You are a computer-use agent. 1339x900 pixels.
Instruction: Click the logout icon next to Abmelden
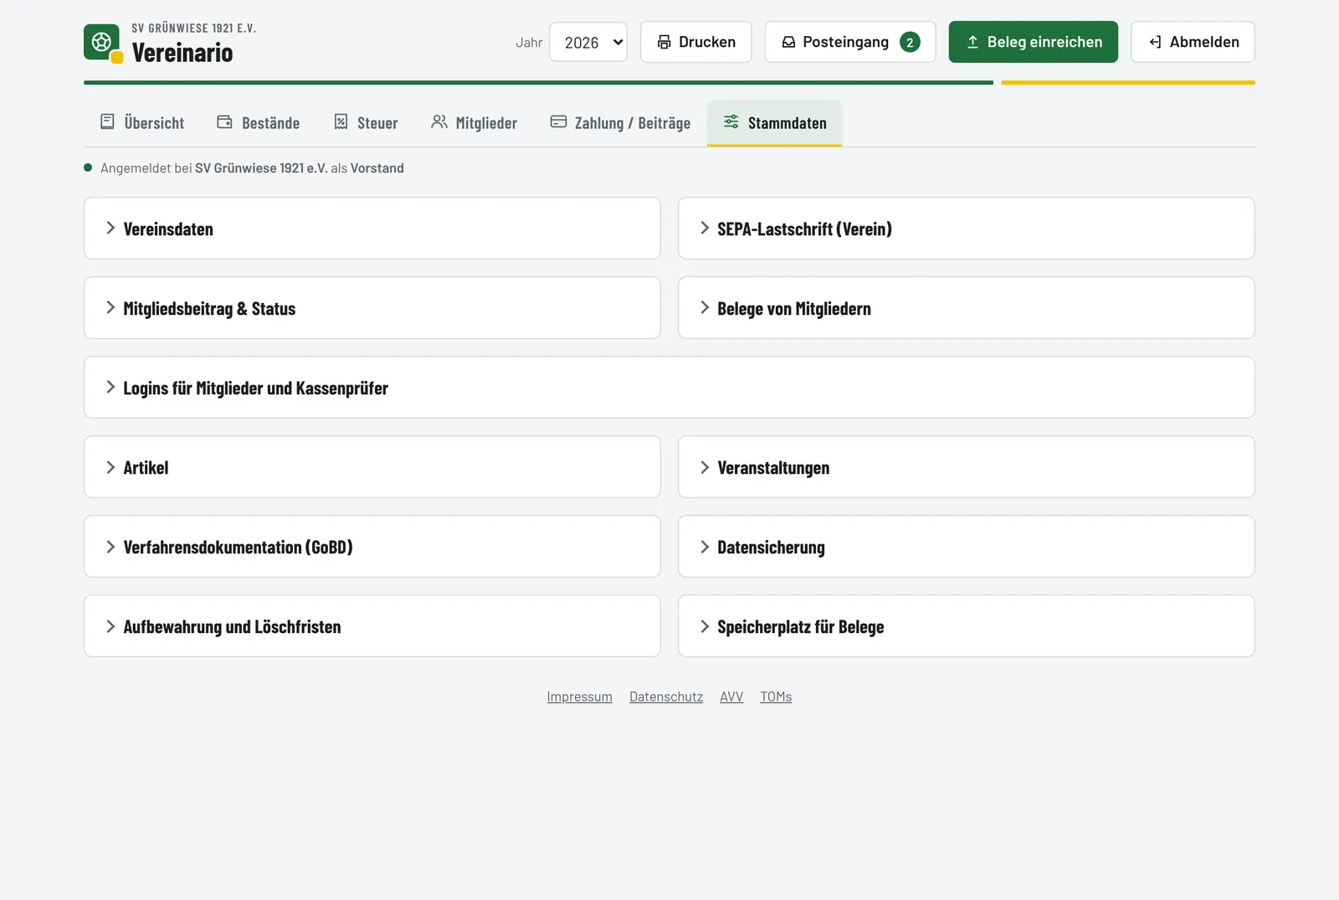coord(1155,42)
